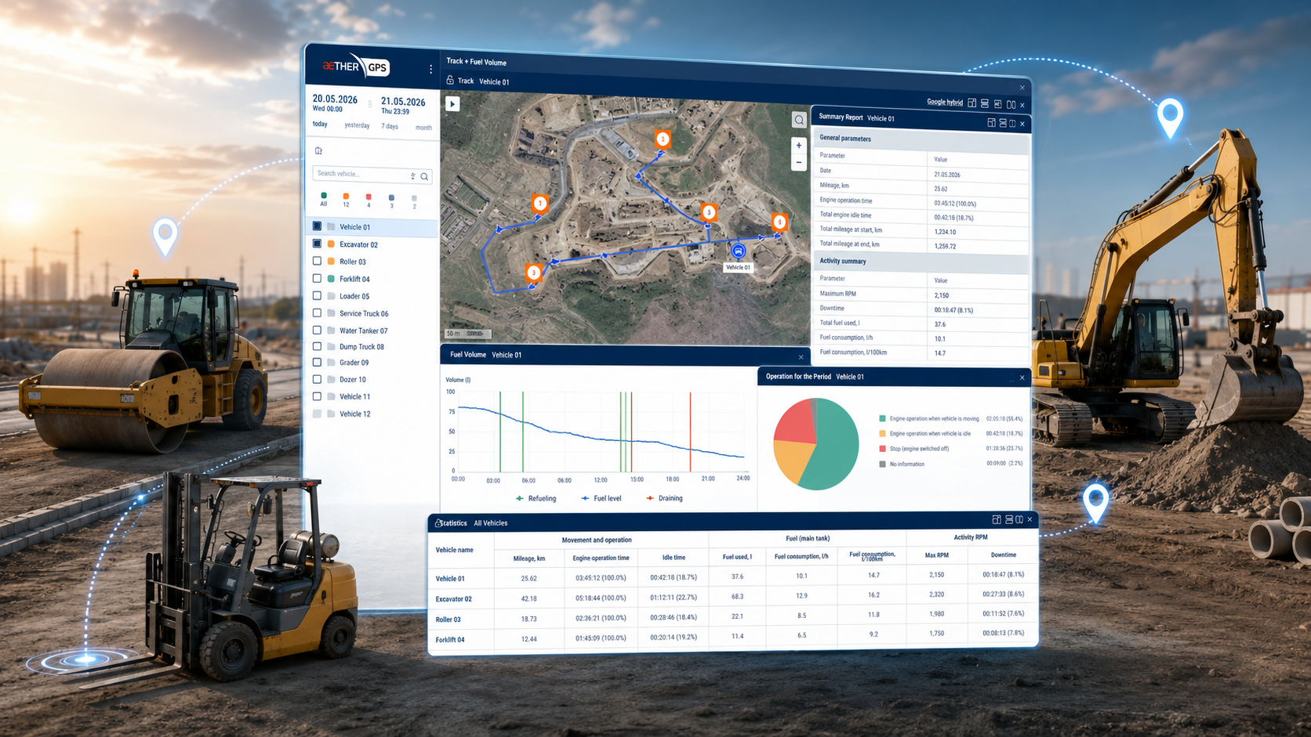Select the yesterday period tab
This screenshot has height=737, width=1311.
[357, 125]
